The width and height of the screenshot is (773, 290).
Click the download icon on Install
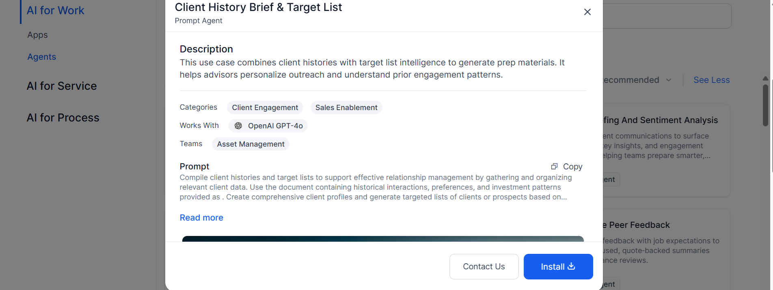click(571, 266)
